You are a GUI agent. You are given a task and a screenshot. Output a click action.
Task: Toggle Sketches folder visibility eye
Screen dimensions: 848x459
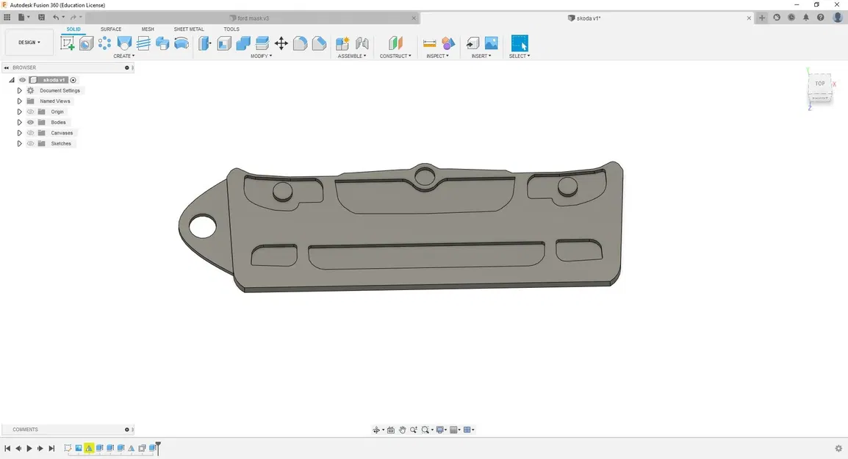coord(30,144)
